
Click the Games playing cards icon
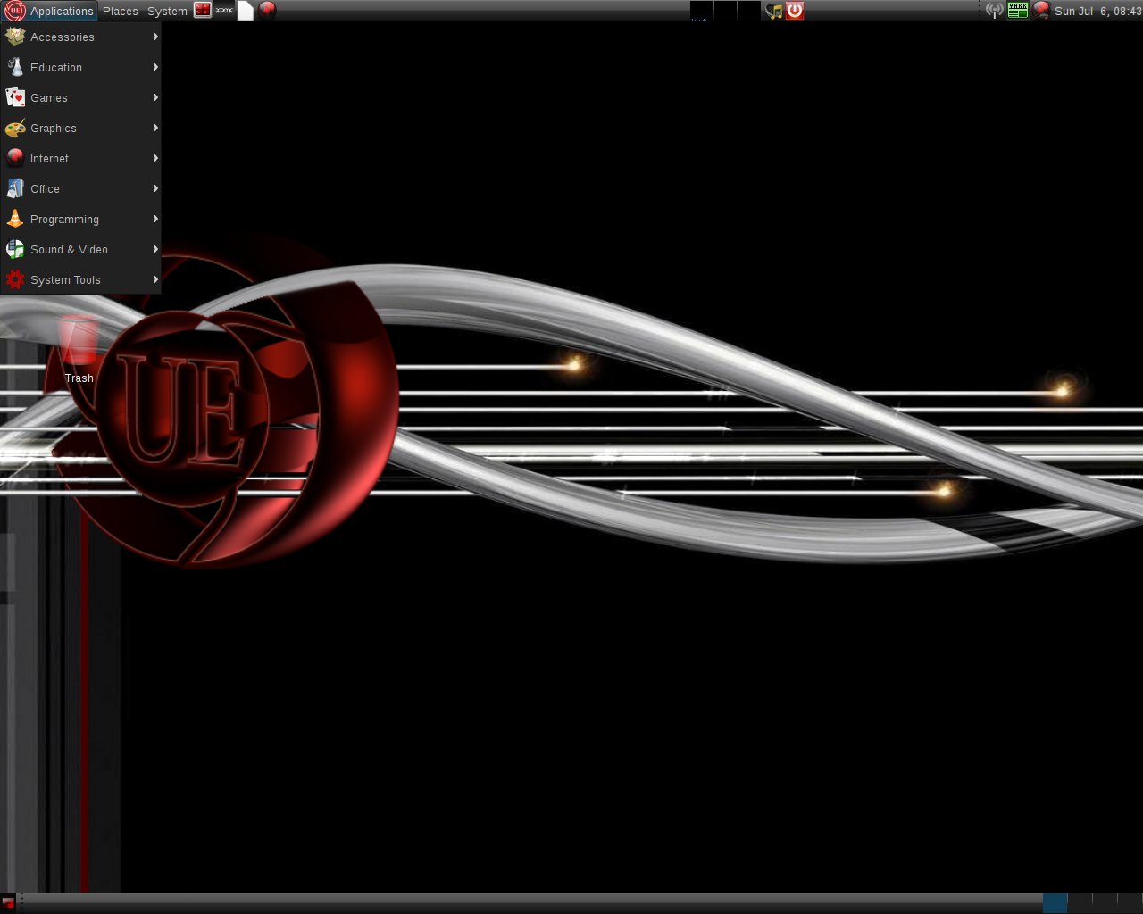pos(15,97)
